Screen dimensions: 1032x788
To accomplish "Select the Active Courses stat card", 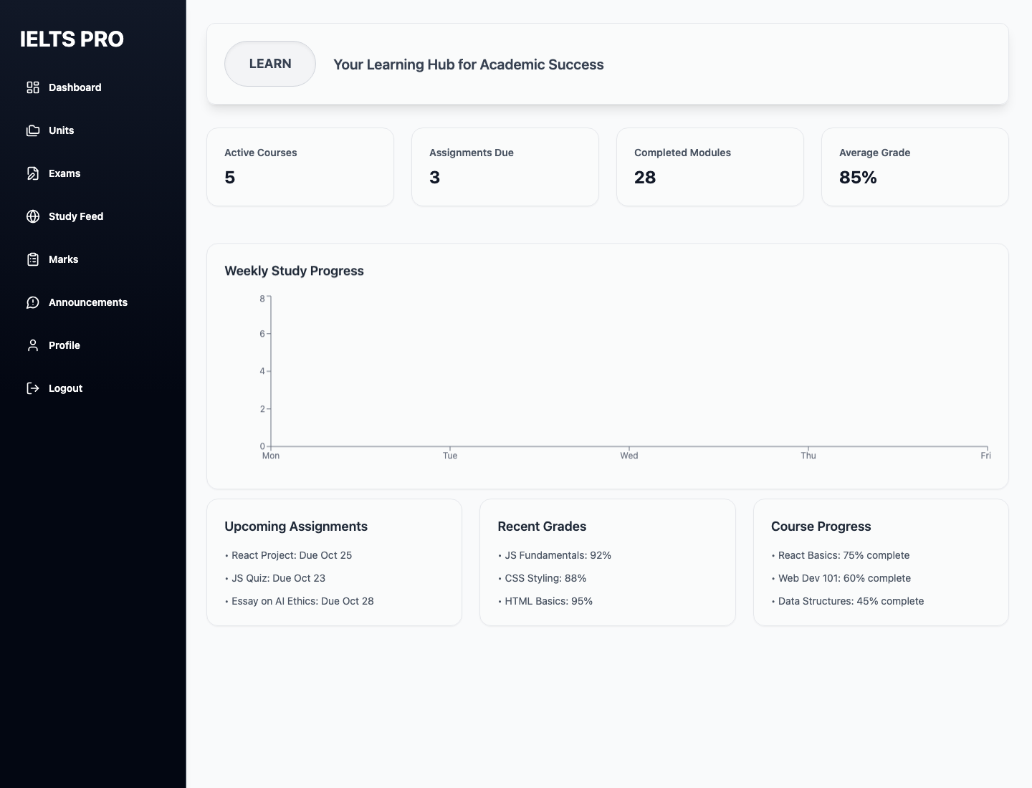I will (300, 167).
